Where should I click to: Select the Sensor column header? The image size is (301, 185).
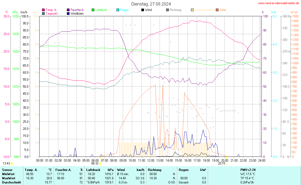coord(7,170)
